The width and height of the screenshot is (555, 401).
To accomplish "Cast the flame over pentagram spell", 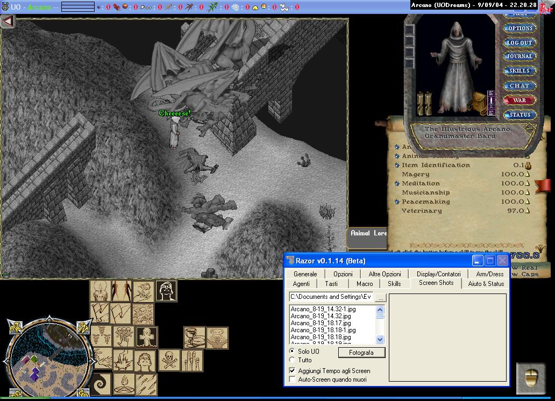I will [124, 384].
